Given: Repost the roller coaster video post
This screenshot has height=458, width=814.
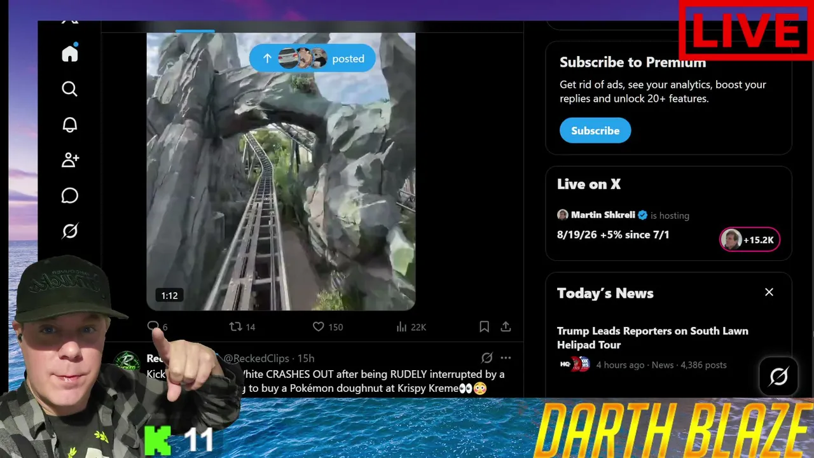Looking at the screenshot, I should 235,326.
